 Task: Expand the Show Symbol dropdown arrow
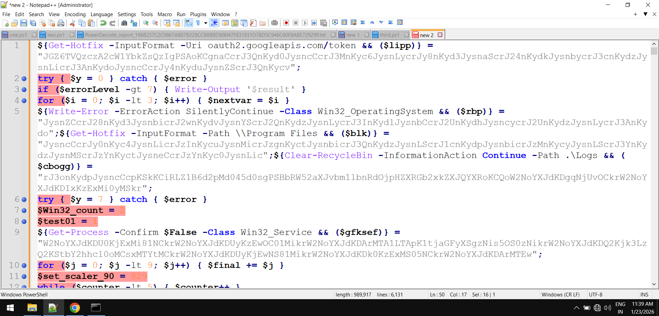coord(206,23)
